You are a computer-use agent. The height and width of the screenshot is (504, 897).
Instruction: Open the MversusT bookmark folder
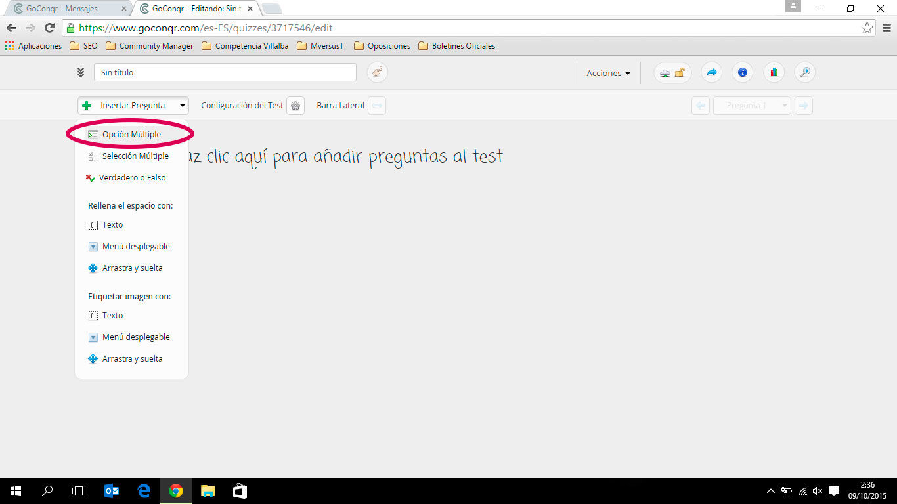320,46
